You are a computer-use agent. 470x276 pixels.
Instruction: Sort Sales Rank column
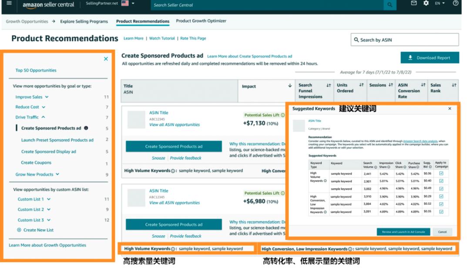454,85
